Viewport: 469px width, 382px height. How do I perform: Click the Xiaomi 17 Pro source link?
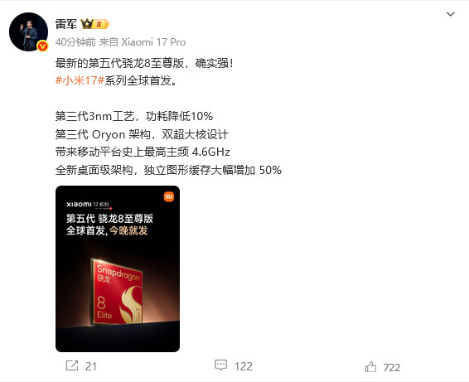coord(153,42)
